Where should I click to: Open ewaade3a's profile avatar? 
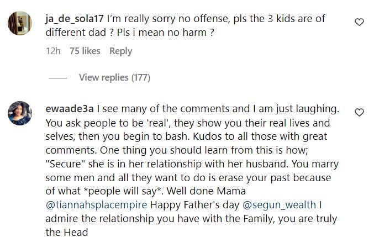point(21,113)
